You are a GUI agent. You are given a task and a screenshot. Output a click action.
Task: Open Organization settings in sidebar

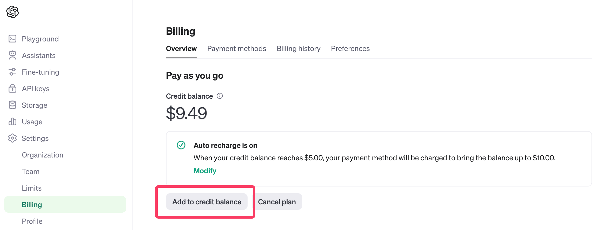pyautogui.click(x=43, y=155)
